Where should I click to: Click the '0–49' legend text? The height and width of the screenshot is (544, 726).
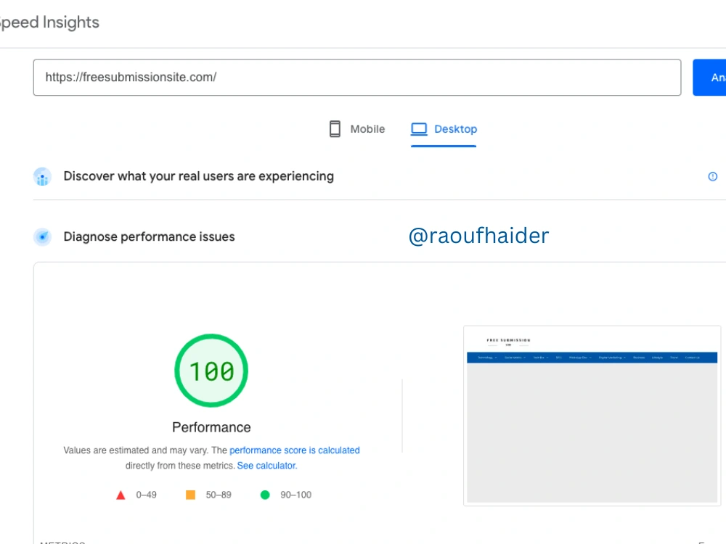(x=147, y=495)
